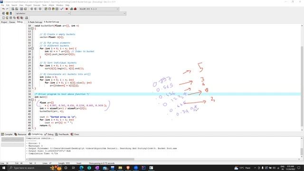Open the compiler selection TDM-GCC dropdown
The image size is (304, 171).
coord(99,9)
